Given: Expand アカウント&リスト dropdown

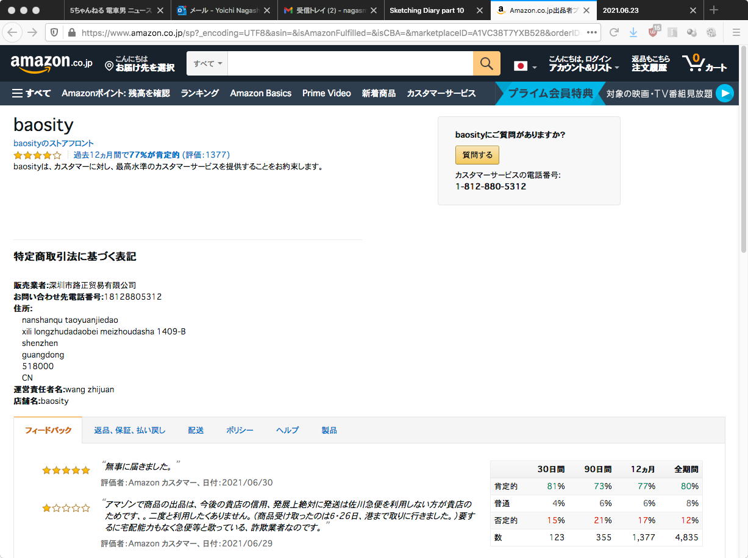Looking at the screenshot, I should [x=584, y=63].
